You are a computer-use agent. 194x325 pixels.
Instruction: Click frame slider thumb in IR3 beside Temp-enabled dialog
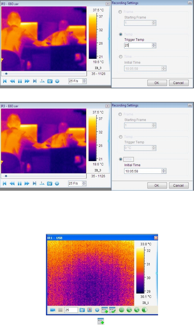[x=6, y=74]
